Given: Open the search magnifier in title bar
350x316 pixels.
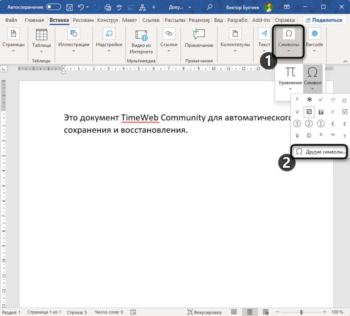Looking at the screenshot, I should pyautogui.click(x=209, y=7).
